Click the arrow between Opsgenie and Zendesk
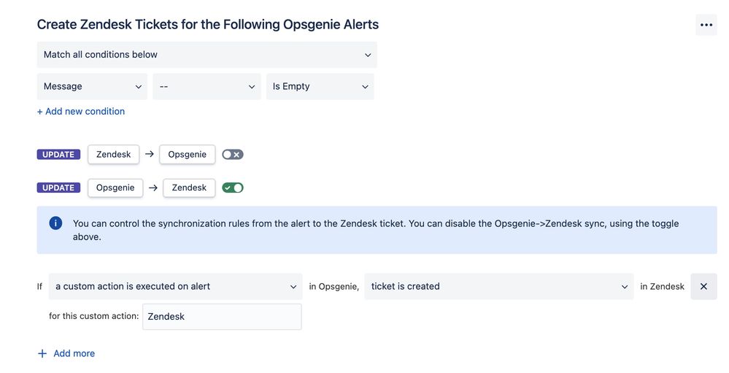This screenshot has height=373, width=729. coord(153,188)
